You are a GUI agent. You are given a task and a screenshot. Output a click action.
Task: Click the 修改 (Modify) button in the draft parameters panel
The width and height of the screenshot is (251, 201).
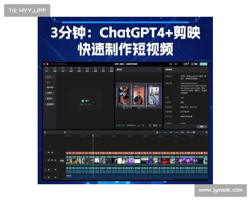pyautogui.click(x=202, y=126)
